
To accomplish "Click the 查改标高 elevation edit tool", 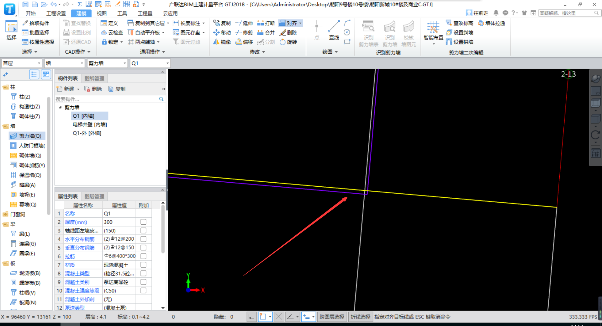I will click(460, 23).
